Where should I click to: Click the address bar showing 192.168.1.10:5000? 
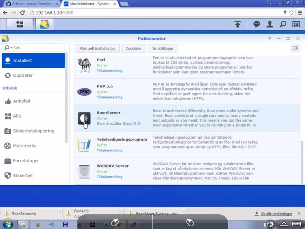click(x=156, y=13)
